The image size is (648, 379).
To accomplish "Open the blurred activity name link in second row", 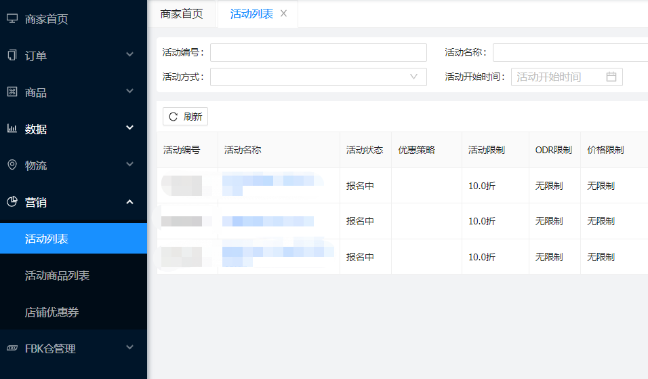I will click(268, 221).
